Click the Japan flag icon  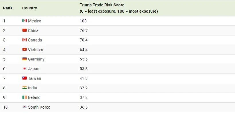(x=25, y=69)
